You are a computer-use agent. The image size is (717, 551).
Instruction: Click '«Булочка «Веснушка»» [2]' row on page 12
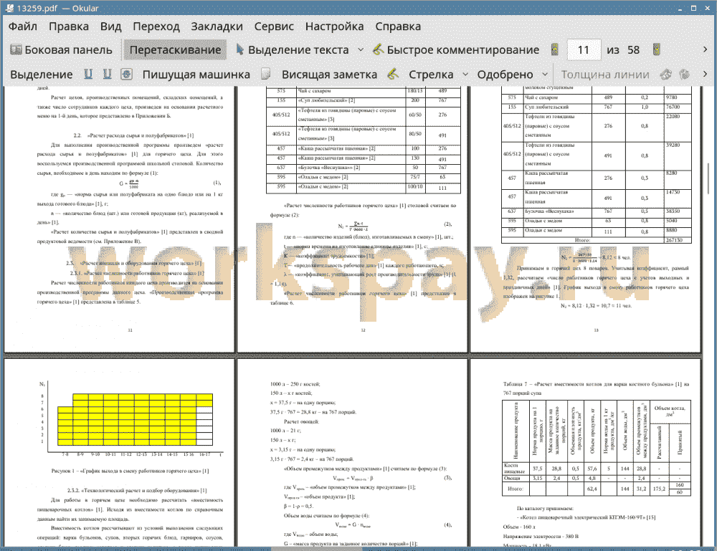pyautogui.click(x=364, y=168)
